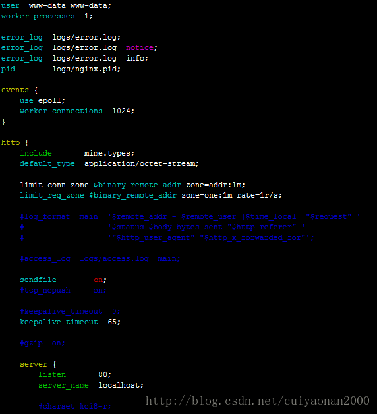
Task: Click '$remote_user' in the log_format comment
Action: 208,217
